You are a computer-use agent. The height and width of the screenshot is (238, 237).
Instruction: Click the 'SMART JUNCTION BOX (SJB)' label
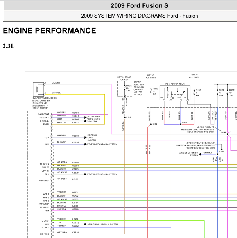(138, 84)
